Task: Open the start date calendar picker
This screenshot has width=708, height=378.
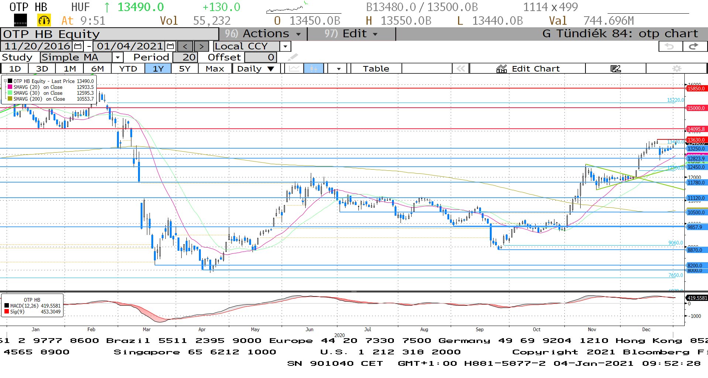Action: pos(78,46)
